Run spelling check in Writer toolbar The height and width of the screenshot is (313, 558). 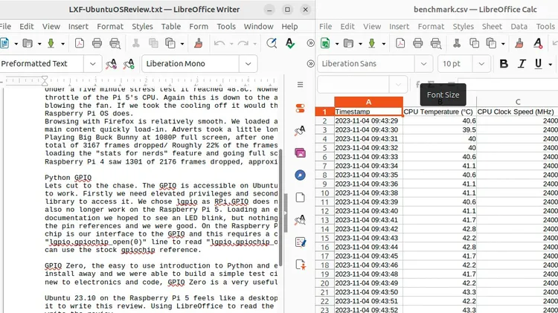tap(290, 43)
